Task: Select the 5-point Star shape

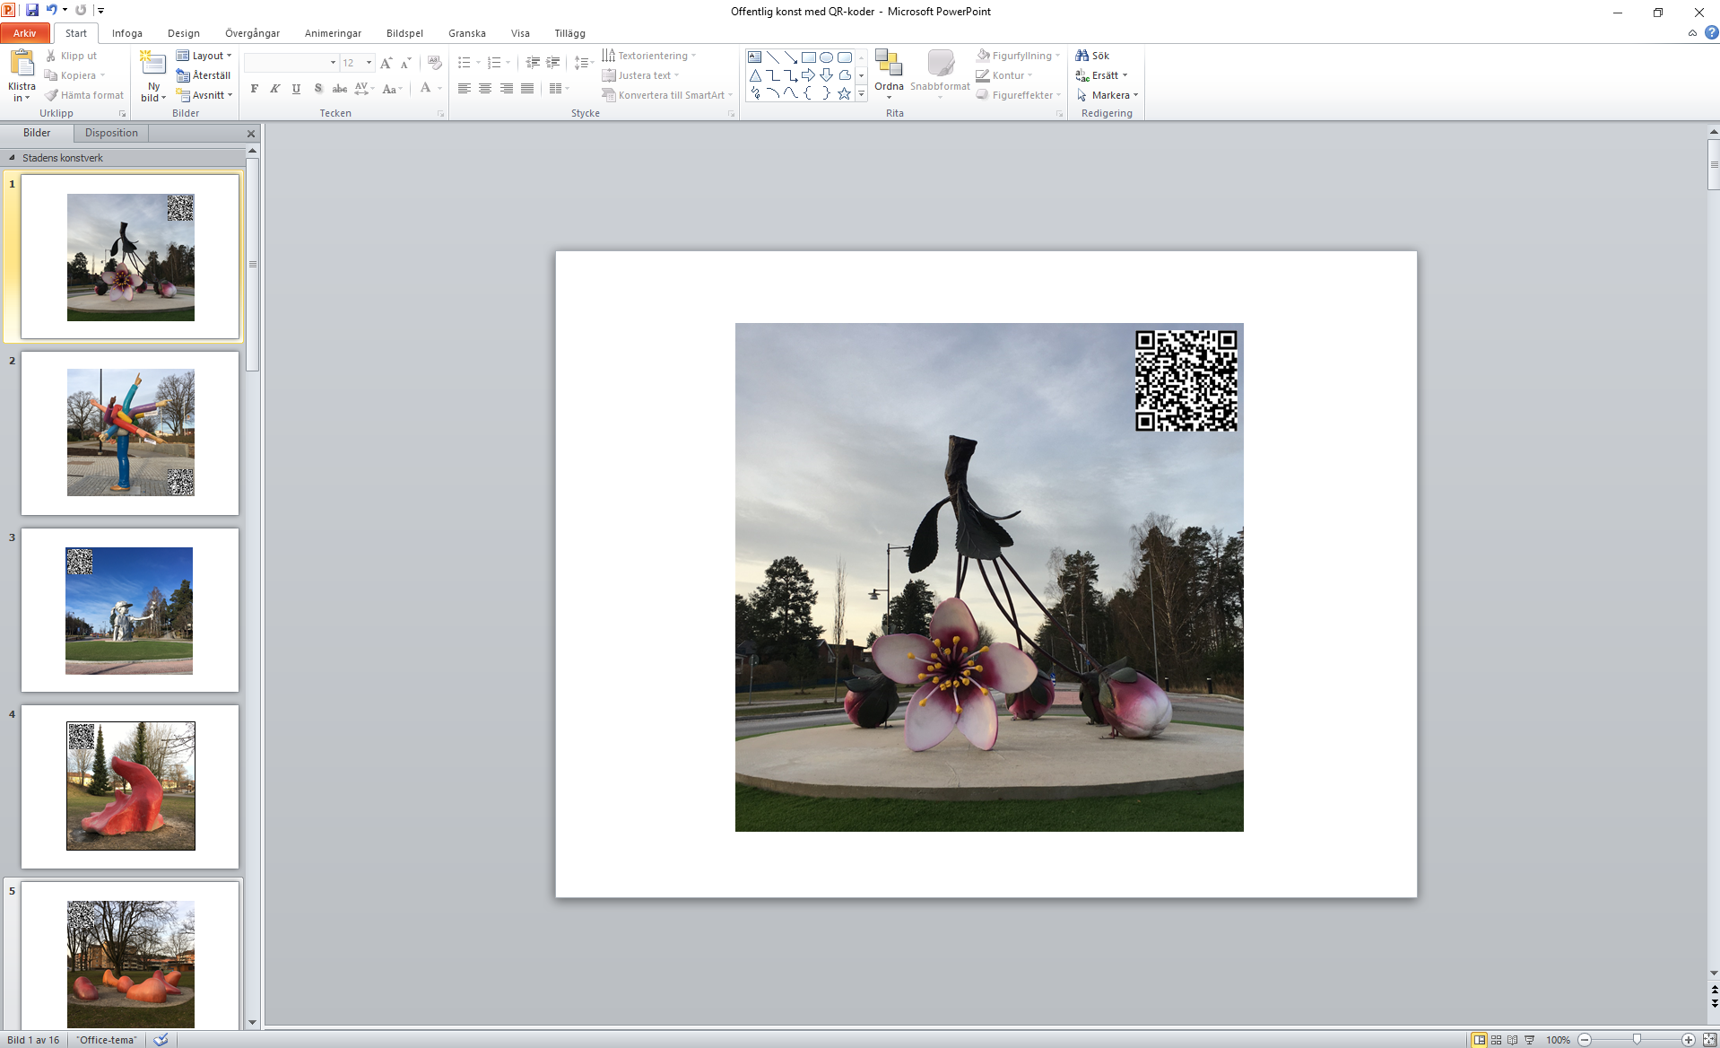Action: [844, 93]
